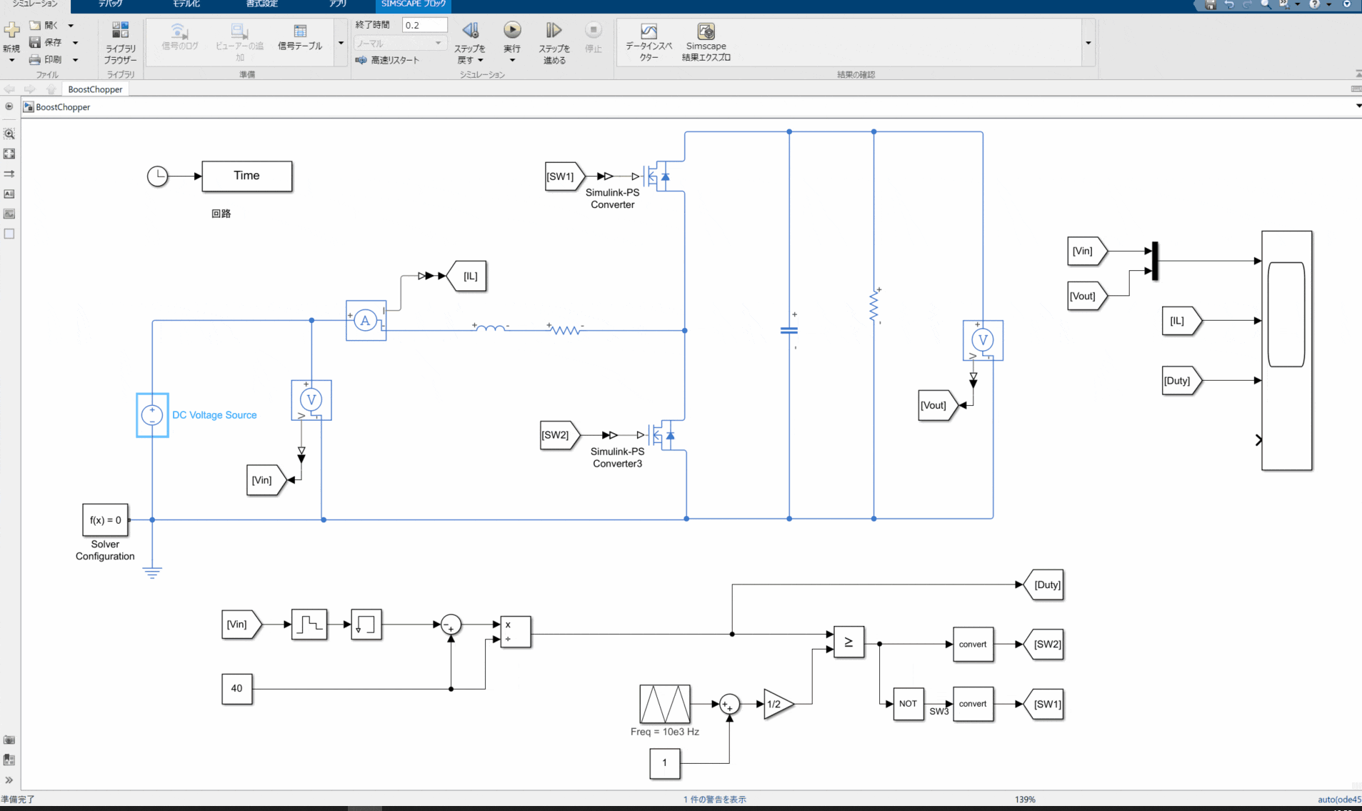Toggle 高速リスタート (Fast Restart)

(388, 60)
